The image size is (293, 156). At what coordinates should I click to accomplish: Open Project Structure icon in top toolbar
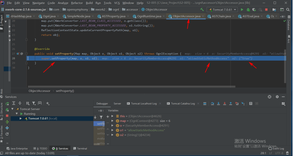point(274,10)
